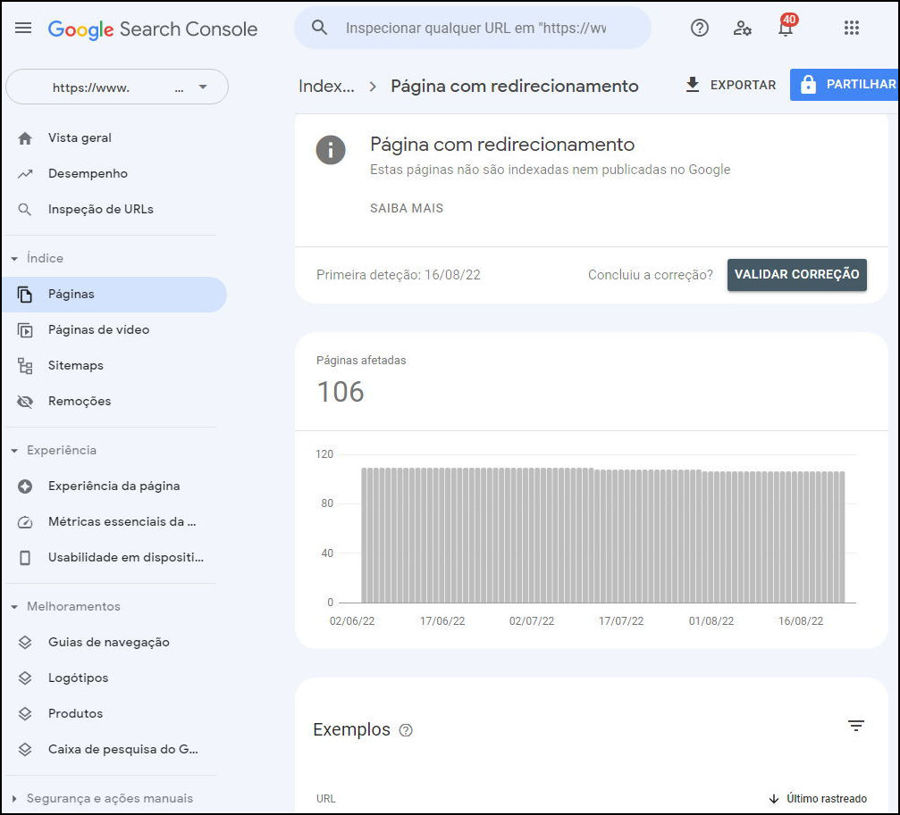Open Logótipos enhancement report
Viewport: 900px width, 815px height.
(78, 678)
